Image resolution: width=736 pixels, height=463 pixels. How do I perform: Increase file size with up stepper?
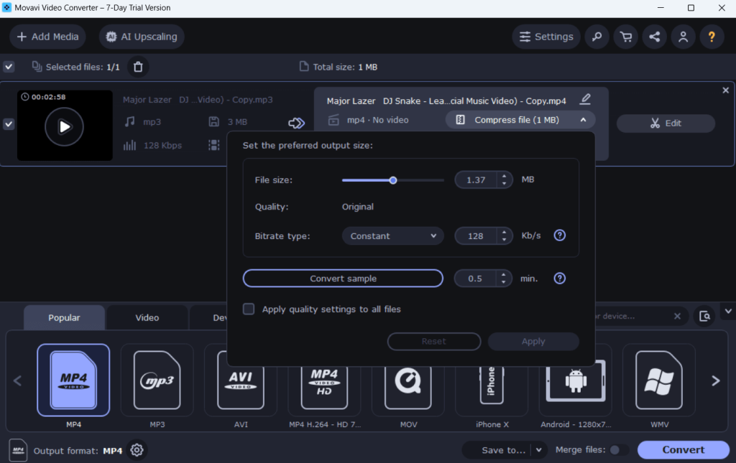tap(504, 176)
